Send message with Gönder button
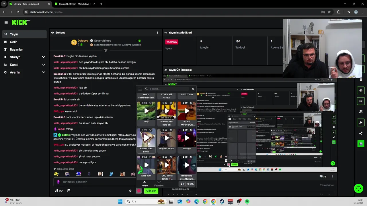The image size is (367, 206). [151, 191]
